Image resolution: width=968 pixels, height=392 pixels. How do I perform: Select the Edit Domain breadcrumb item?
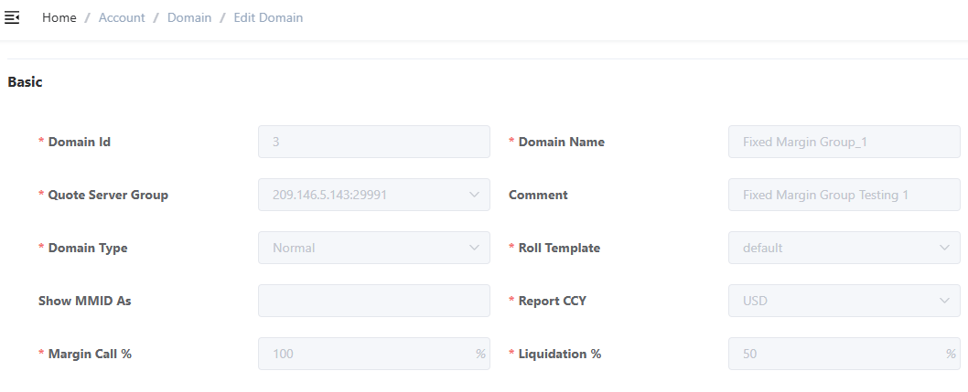pos(268,17)
